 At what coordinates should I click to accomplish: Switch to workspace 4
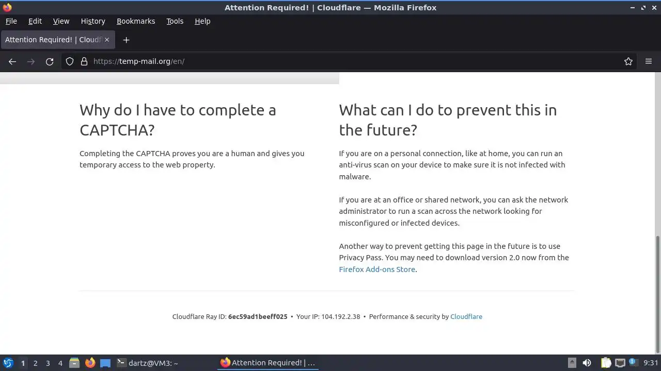point(60,363)
